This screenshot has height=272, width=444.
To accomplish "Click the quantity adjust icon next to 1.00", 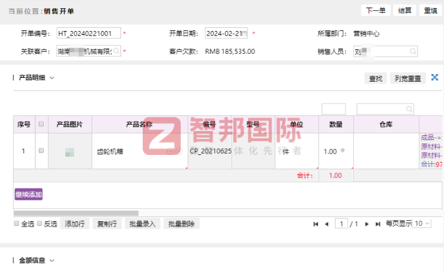I will click(x=343, y=151).
